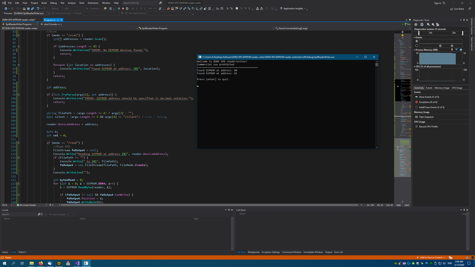Image resolution: width=475 pixels, height=267 pixels.
Task: Open the Debug menu
Action: point(53,3)
